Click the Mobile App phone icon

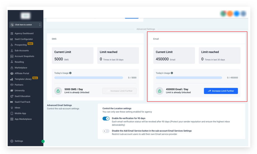[x=12, y=113]
